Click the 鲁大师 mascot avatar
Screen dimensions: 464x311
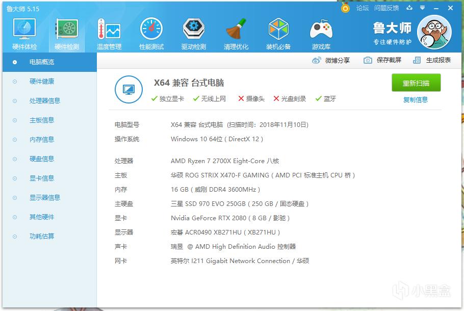tap(434, 32)
